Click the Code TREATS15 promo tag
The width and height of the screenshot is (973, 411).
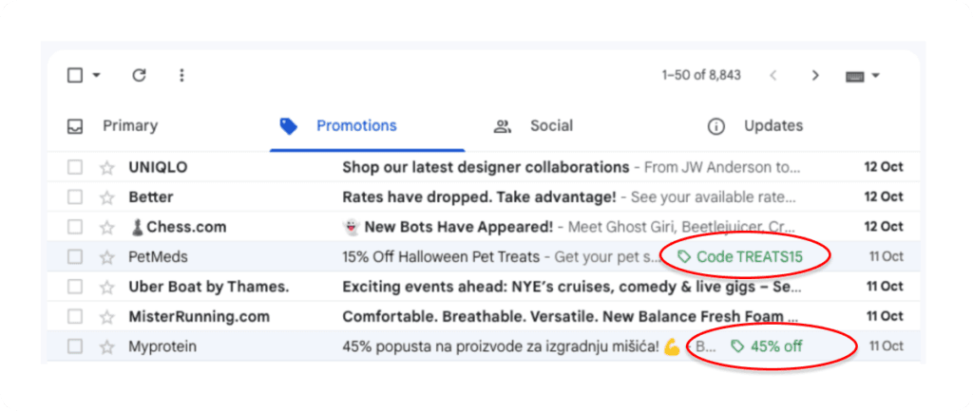click(x=740, y=257)
